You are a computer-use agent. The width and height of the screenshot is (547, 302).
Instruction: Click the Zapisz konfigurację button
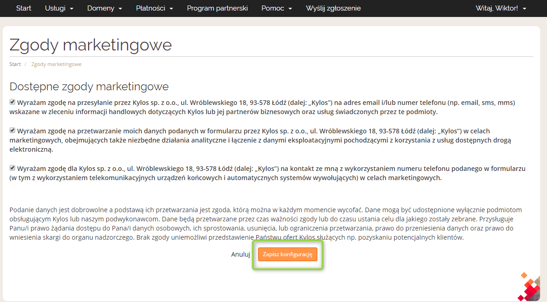pyautogui.click(x=288, y=254)
